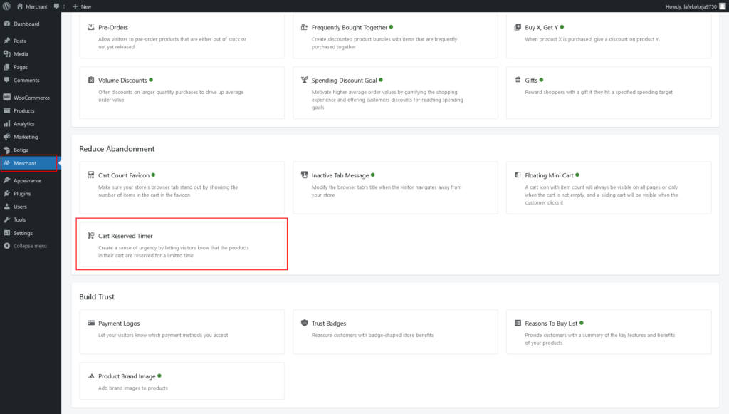Click the Cart Reserved Timer clock icon
Image resolution: width=729 pixels, height=414 pixels.
[x=90, y=235]
